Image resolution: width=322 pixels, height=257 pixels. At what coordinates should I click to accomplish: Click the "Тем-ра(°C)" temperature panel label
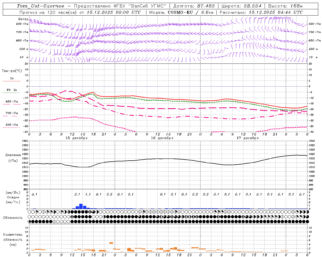(12, 71)
